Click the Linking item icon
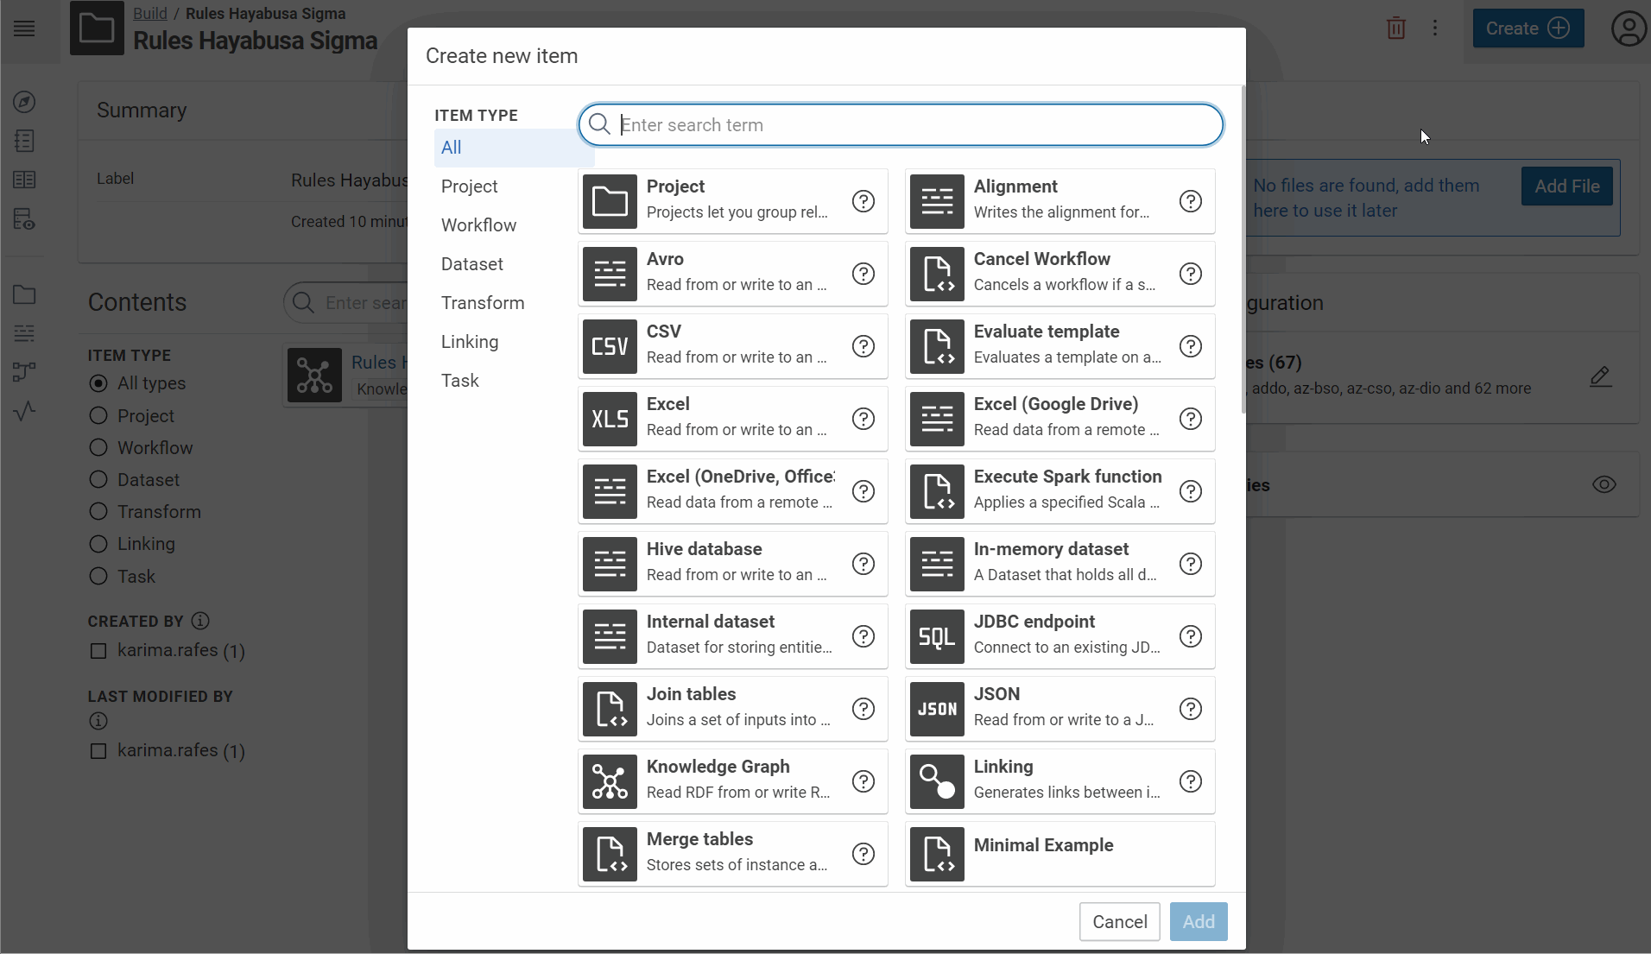Screen dimensions: 1651x954 coord(937,781)
